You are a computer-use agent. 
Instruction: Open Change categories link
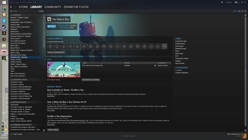[x=182, y=73]
